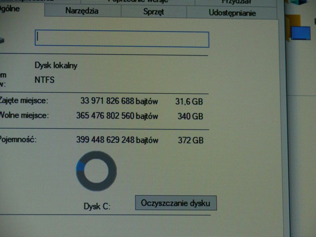
Task: Click the 33 971 826 688 bajtów value
Action: click(x=119, y=101)
